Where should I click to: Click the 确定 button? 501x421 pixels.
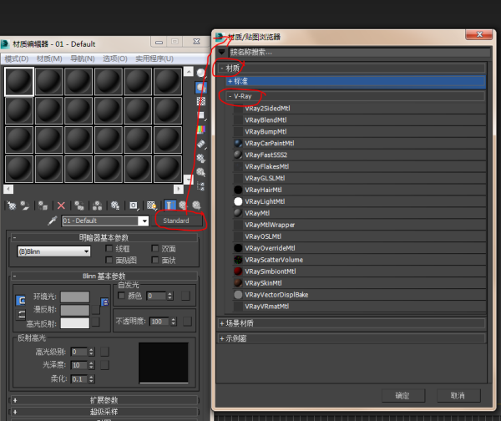coord(402,396)
